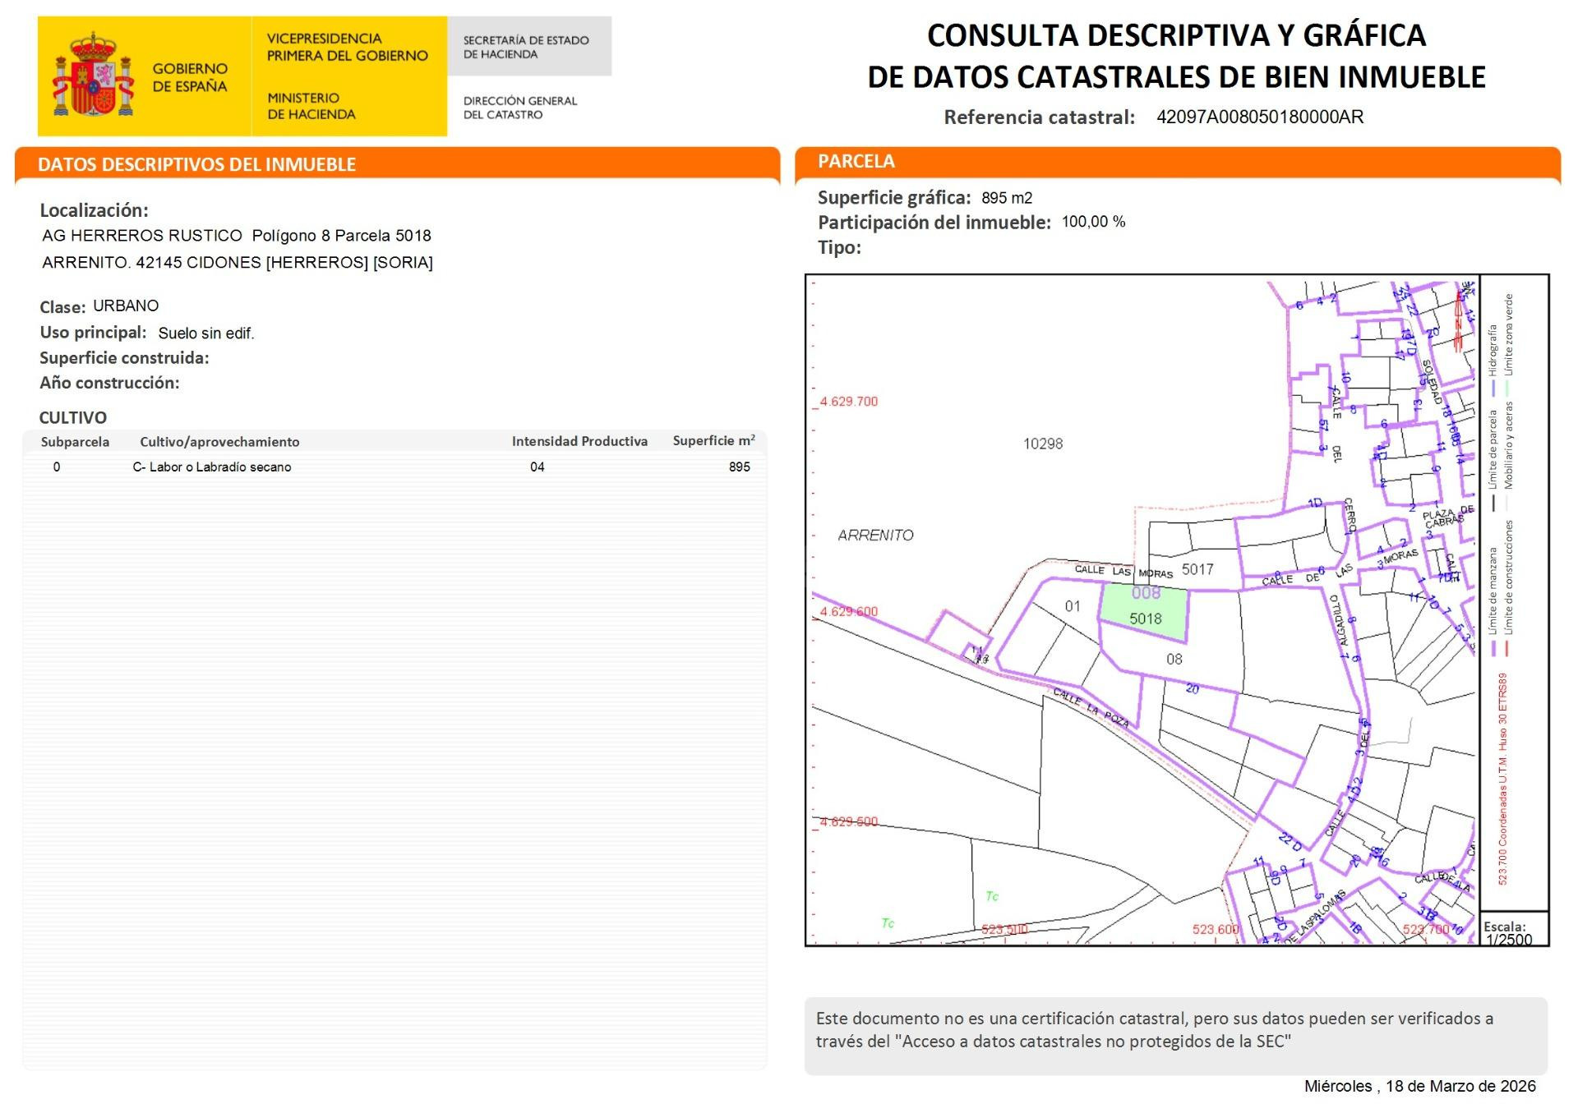This screenshot has height=1113, width=1578.
Task: Click 'SECRETARÍA DE ESTADO DE HACIENDA' box
Action: pos(529,47)
